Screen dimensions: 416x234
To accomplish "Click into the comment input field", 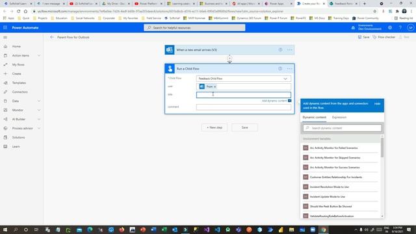I will click(x=244, y=107).
